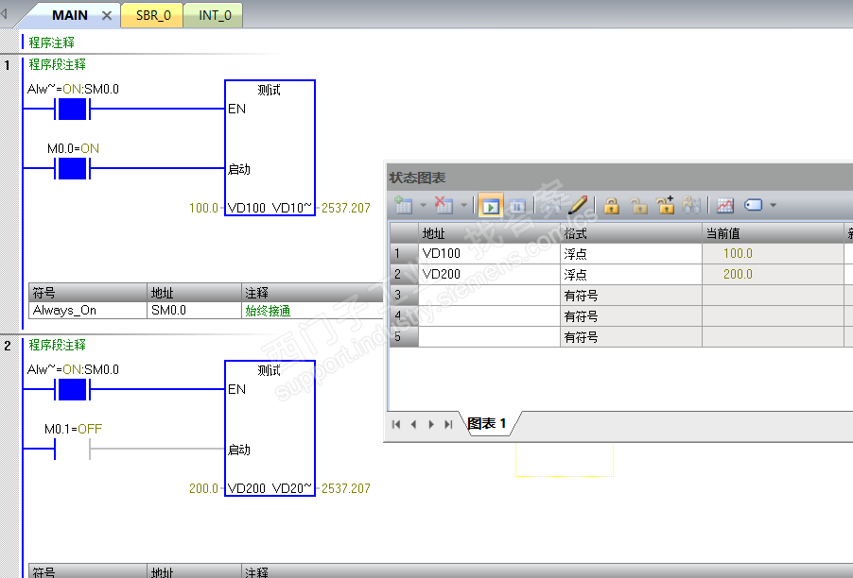Switch to the INT_0 tab
Viewport: 853px width, 578px height.
pyautogui.click(x=215, y=15)
